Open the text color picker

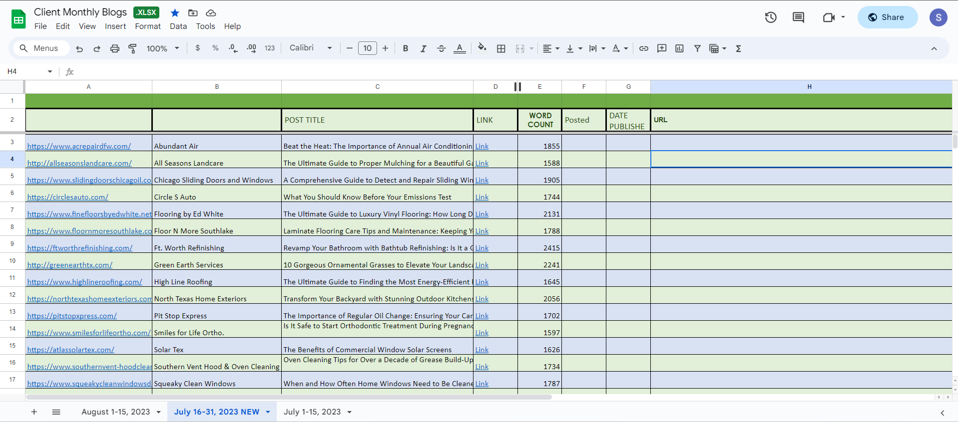[460, 48]
